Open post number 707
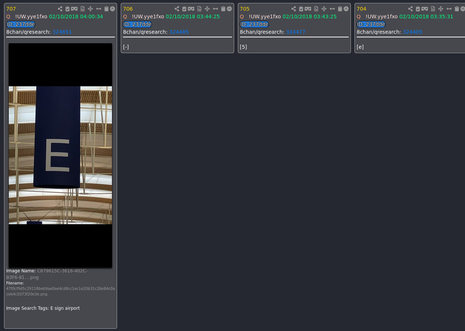Image resolution: width=465 pixels, height=331 pixels. 11,9
